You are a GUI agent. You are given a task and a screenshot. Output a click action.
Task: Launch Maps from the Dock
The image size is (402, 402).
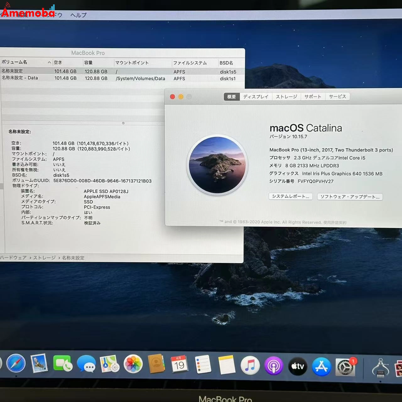pos(109,364)
